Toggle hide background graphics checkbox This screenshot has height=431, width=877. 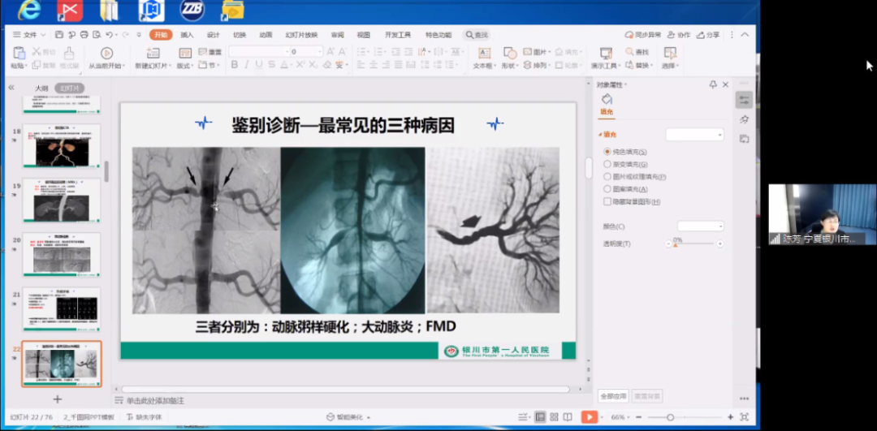tap(607, 201)
